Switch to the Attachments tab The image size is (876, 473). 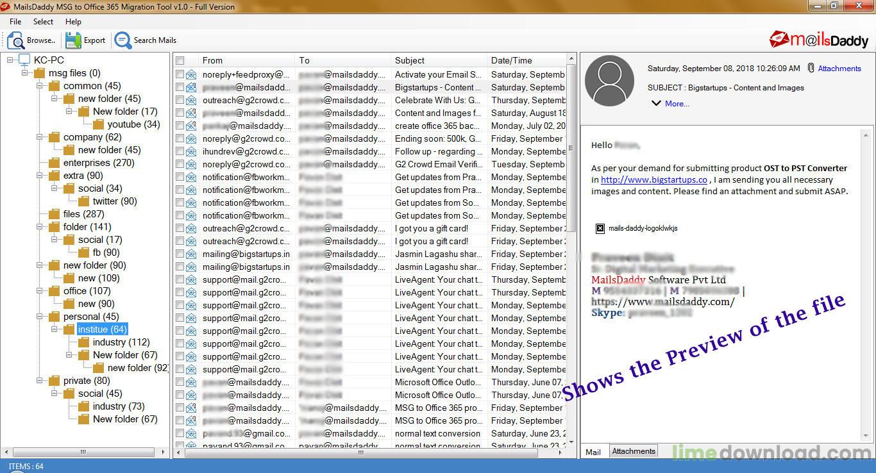[633, 451]
